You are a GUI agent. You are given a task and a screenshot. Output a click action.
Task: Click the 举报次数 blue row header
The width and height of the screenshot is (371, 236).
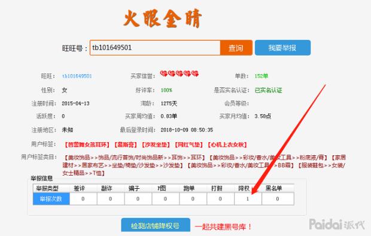click(51, 199)
